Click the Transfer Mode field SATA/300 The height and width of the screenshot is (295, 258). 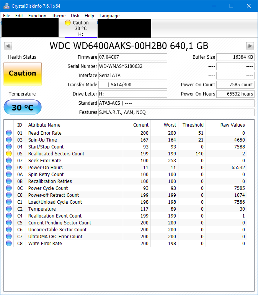pyautogui.click(x=133, y=85)
